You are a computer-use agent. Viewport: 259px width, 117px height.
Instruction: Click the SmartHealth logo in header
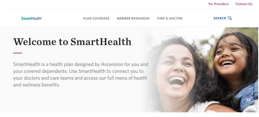point(32,18)
